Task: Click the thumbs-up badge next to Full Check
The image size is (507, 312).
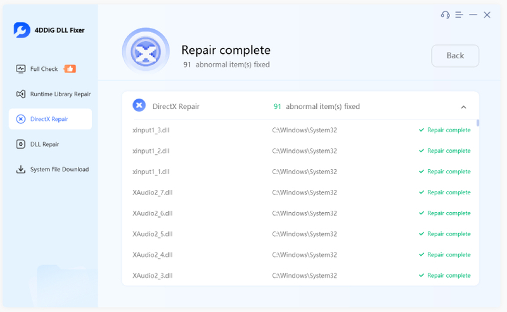Action: [x=70, y=68]
